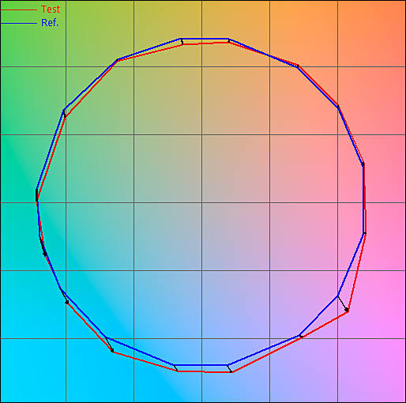Screen dimensions: 406x403
Task: Click the large black test point in magenta region
Action: 347,310
